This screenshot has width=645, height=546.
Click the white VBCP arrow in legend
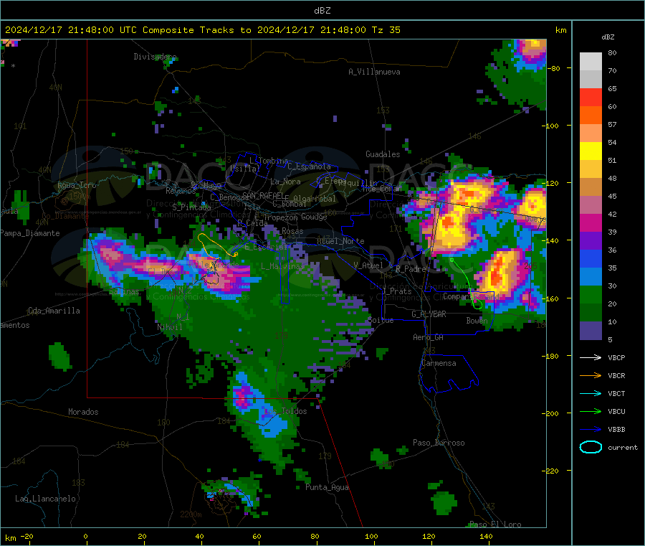click(x=591, y=357)
